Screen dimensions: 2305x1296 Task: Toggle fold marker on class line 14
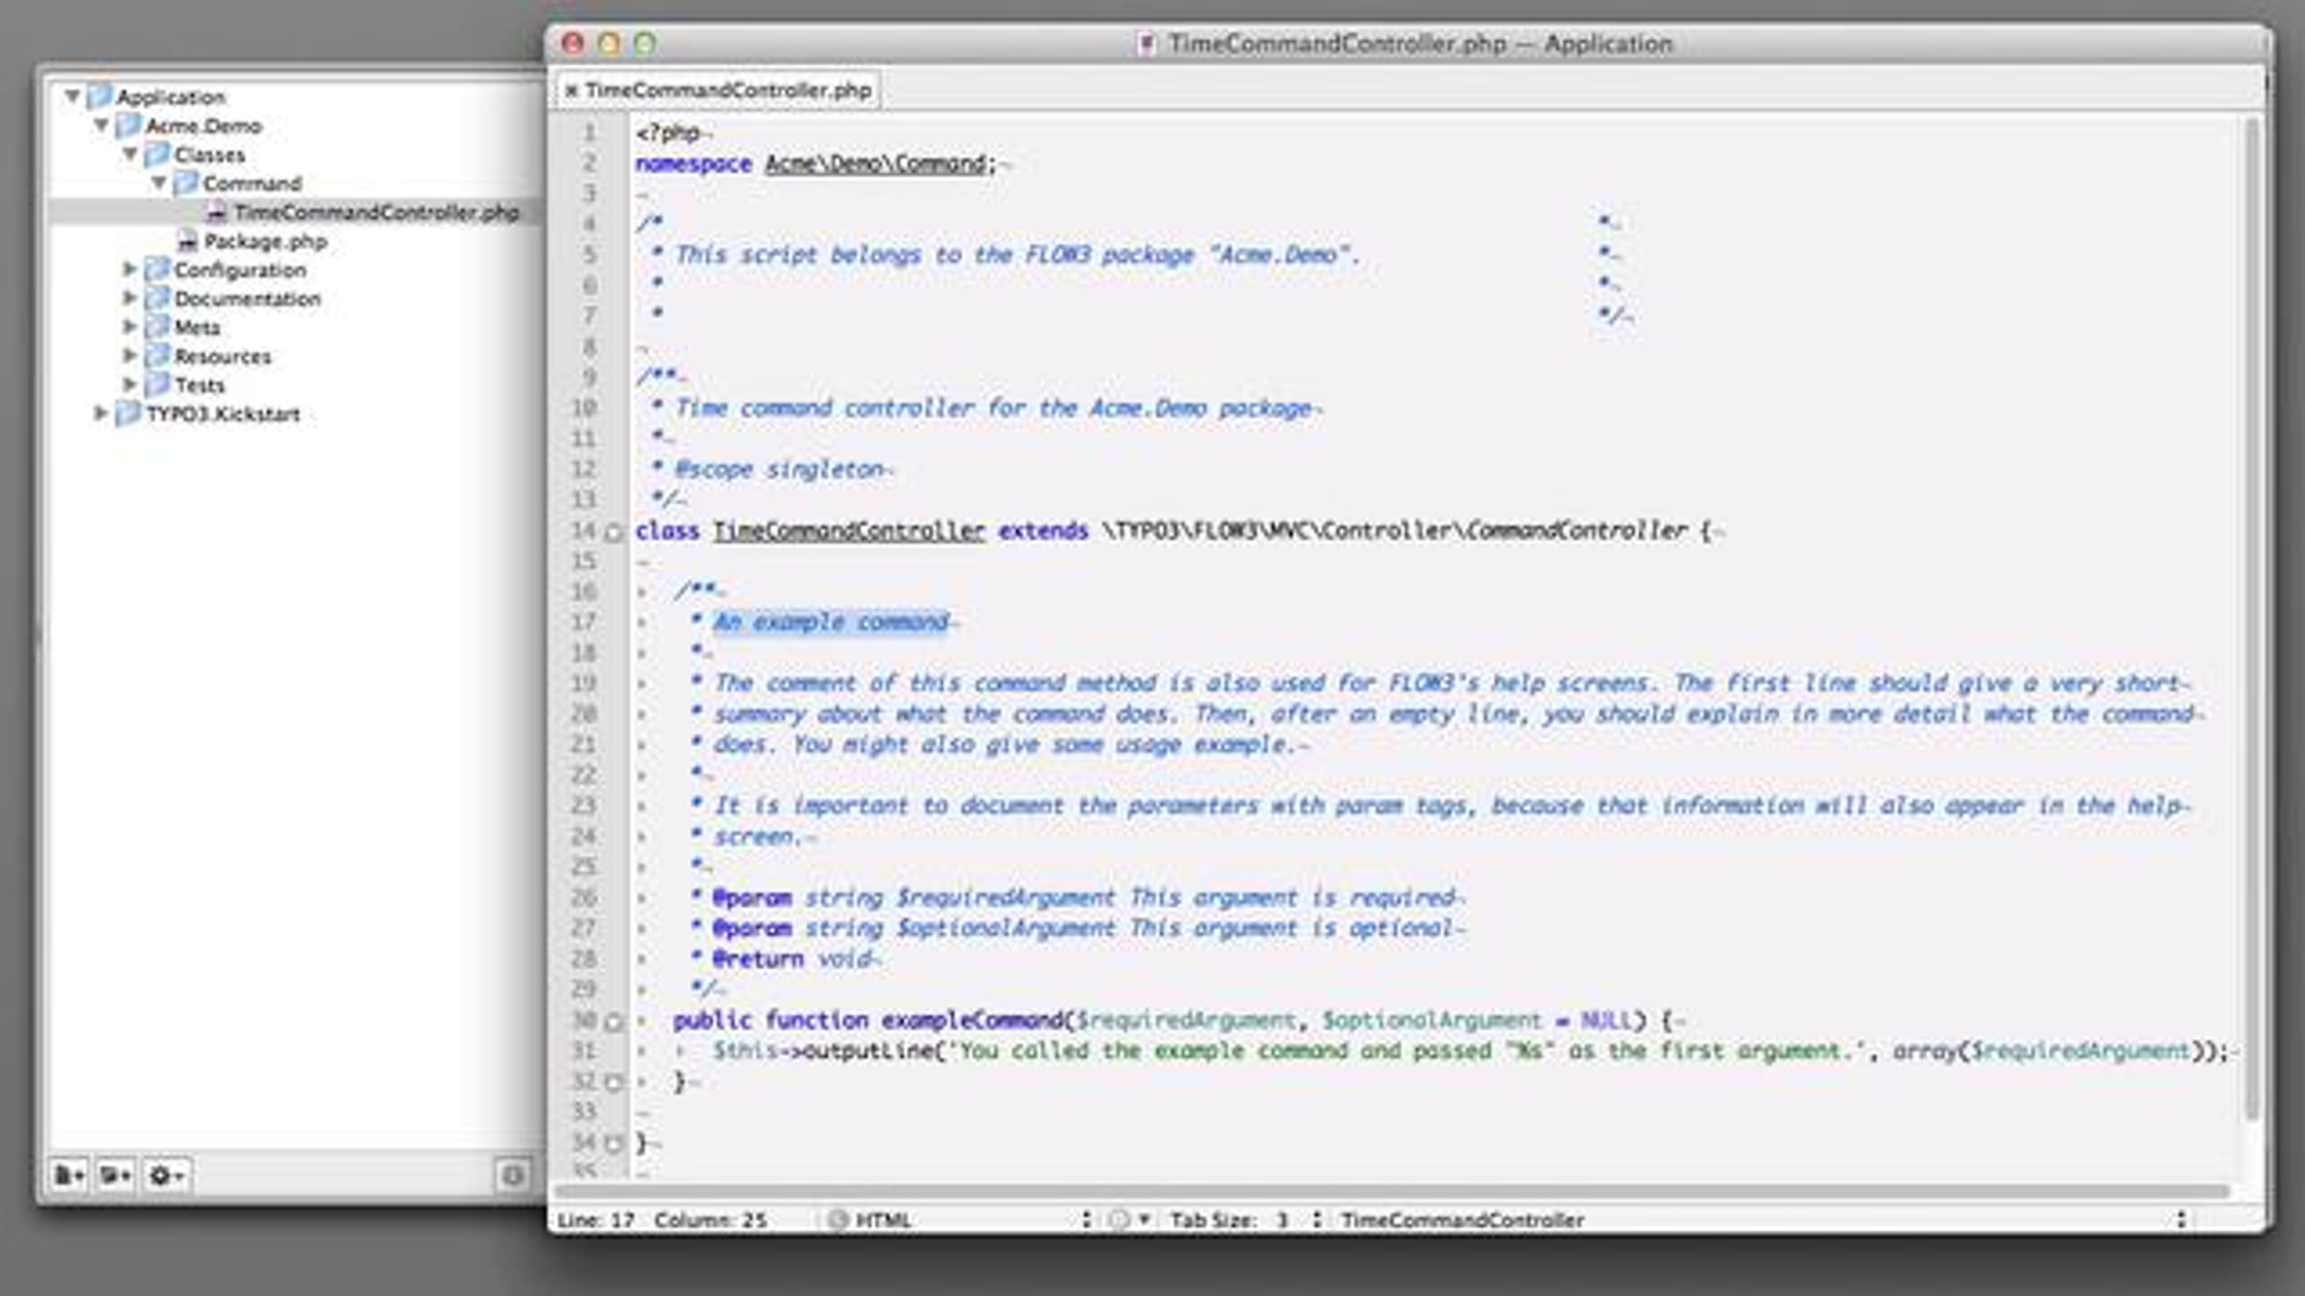click(614, 532)
